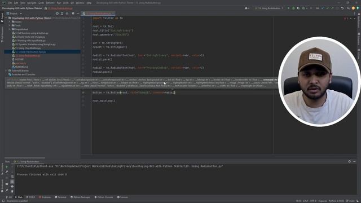Open the Python Packages tool window
Screen dimensions: 361x203
click(80, 197)
